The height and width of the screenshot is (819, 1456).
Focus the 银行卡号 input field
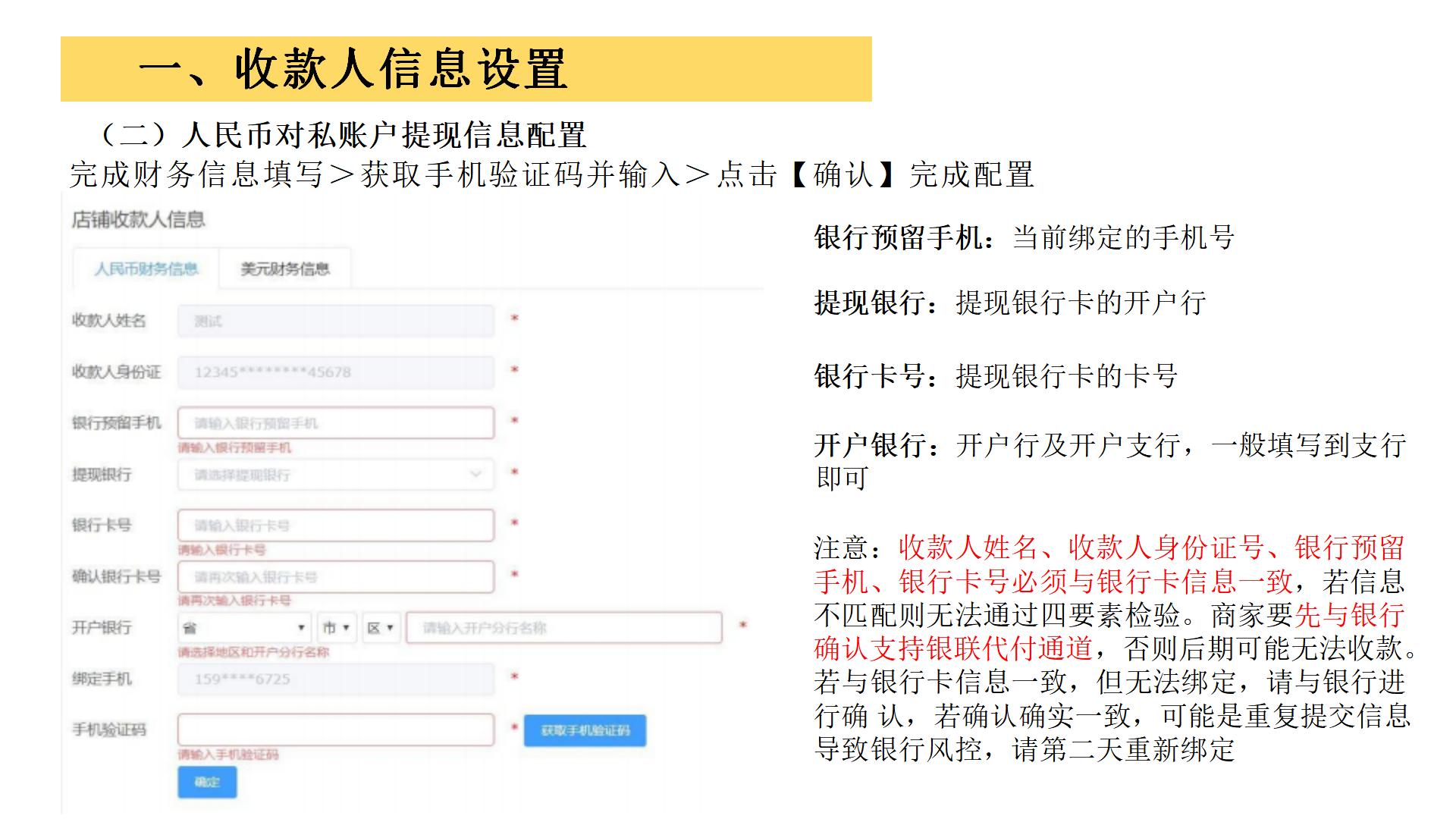tap(336, 526)
